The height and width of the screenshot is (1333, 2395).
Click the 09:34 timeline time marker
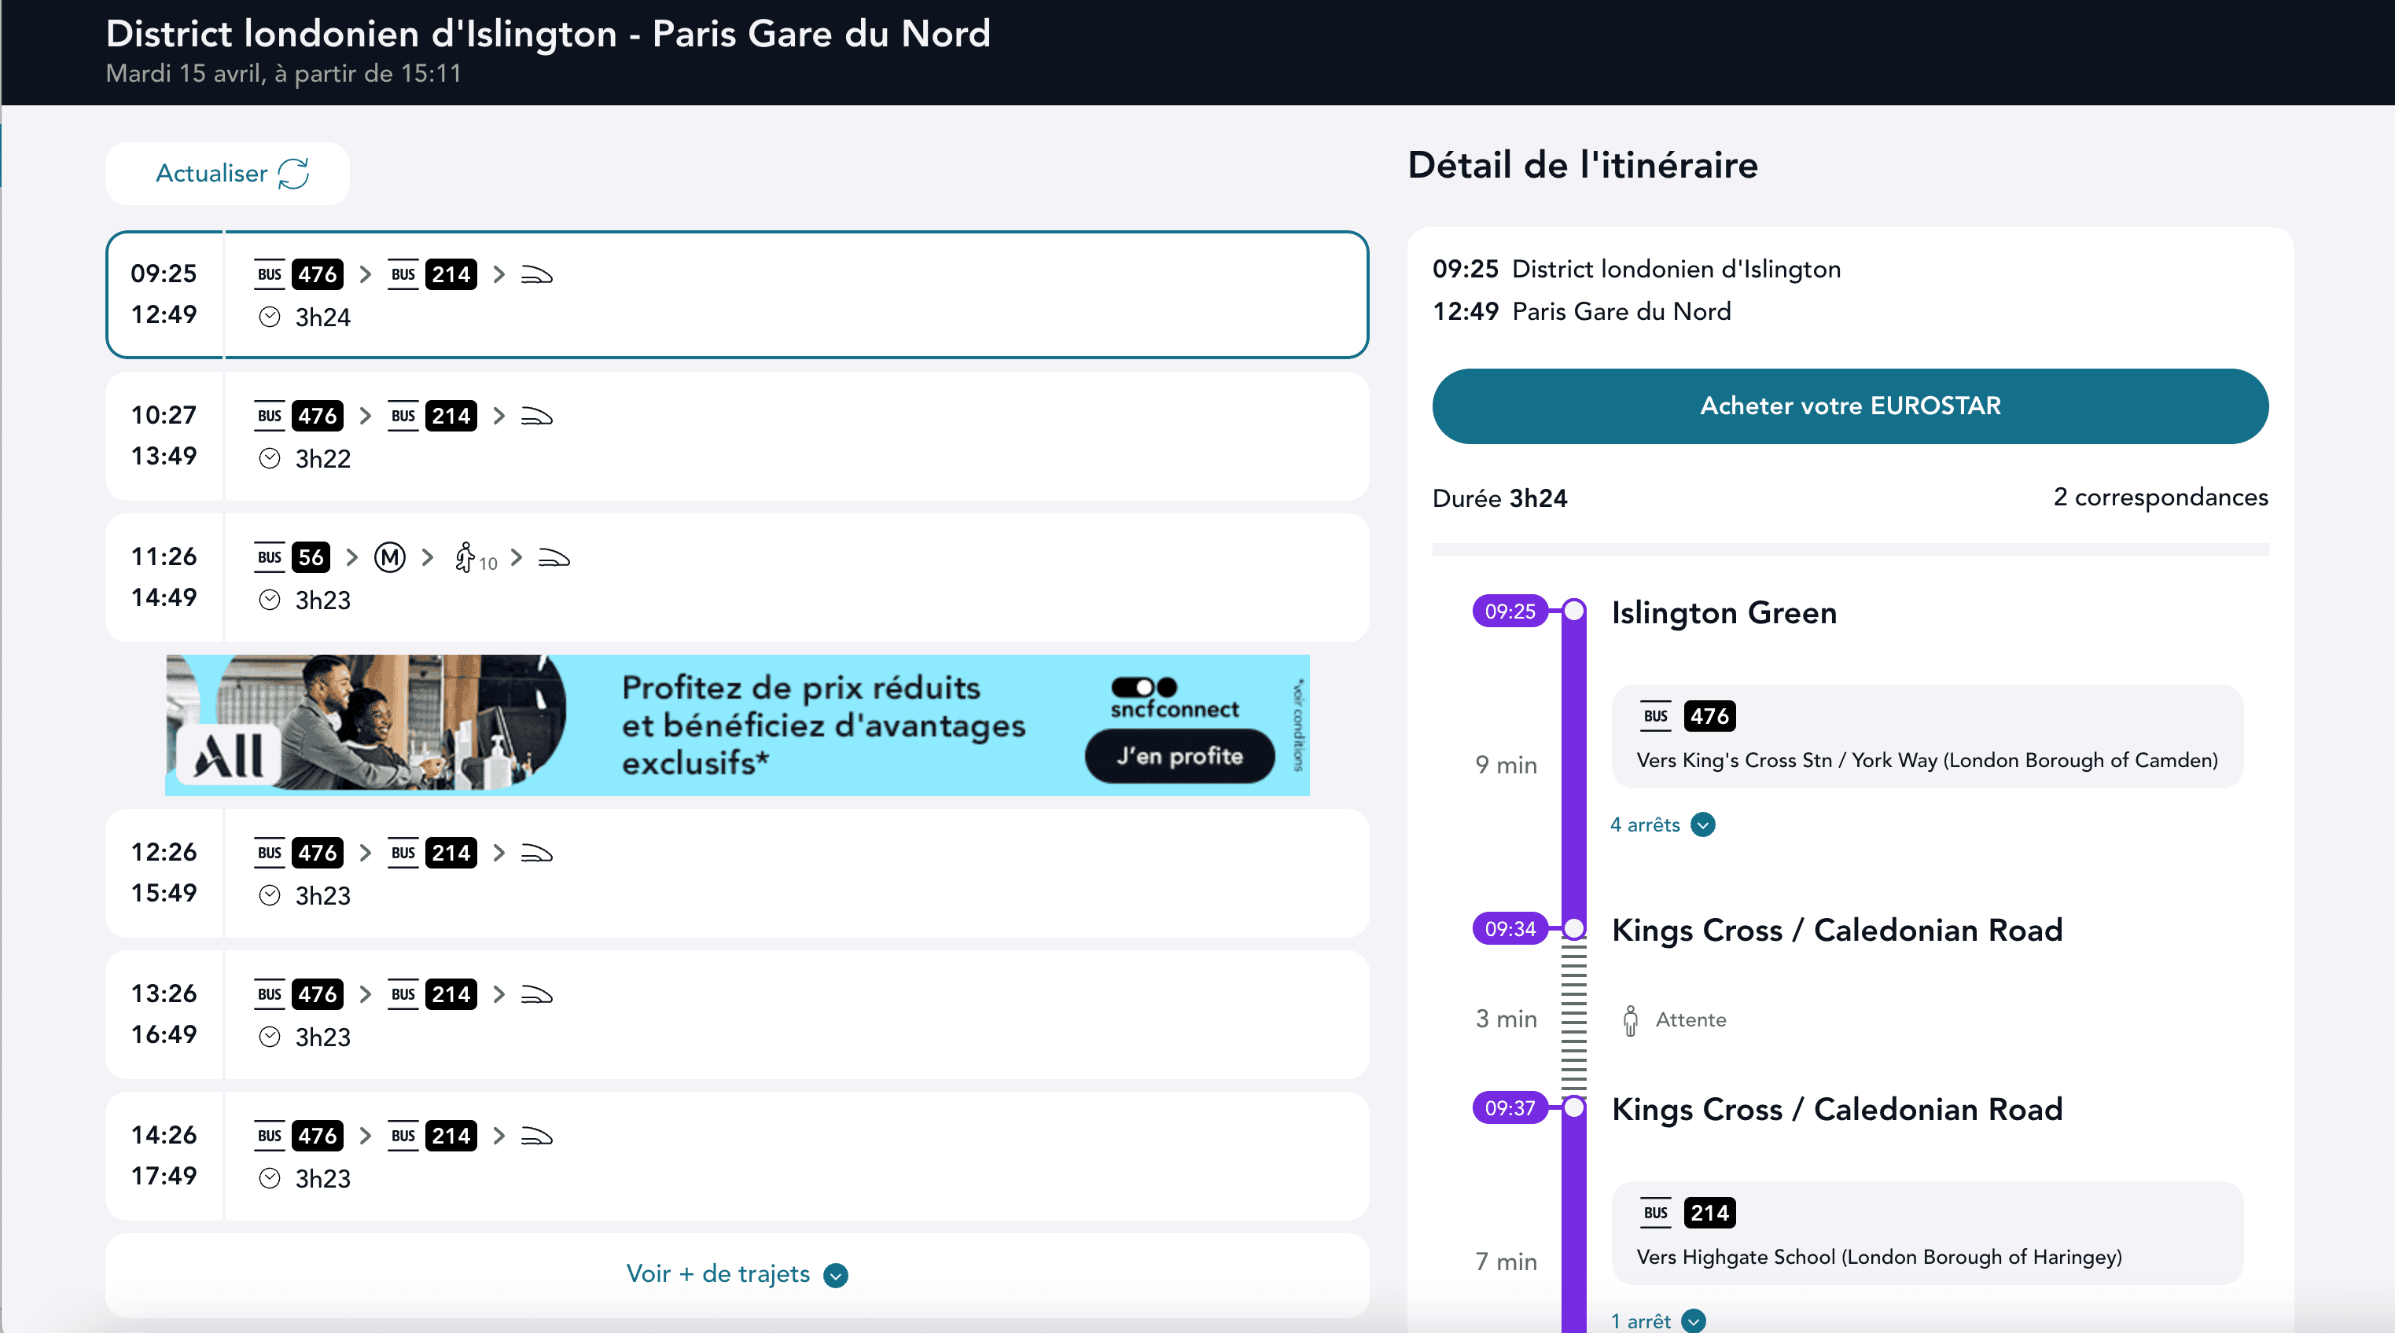click(x=1509, y=929)
